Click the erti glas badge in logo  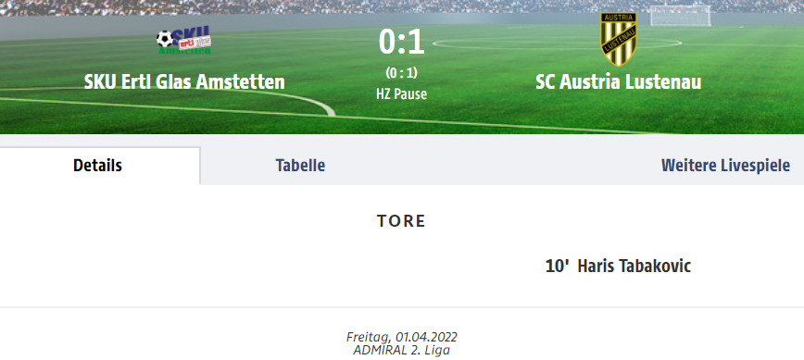(x=195, y=43)
